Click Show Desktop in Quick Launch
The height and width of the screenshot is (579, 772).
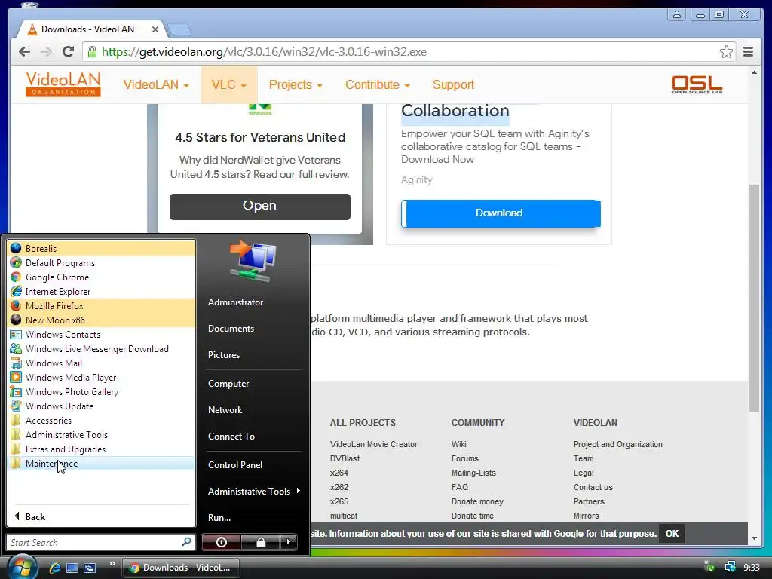72,568
